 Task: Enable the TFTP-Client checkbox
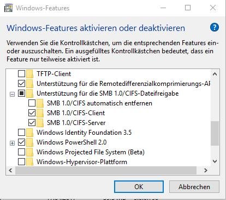21,74
